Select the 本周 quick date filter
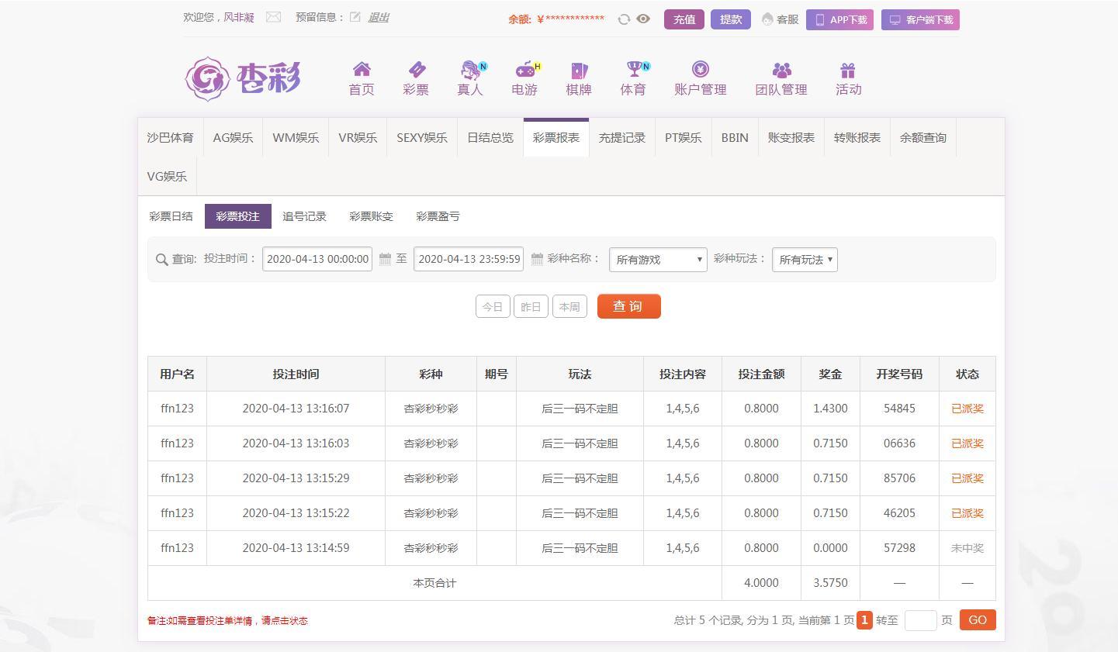Image resolution: width=1118 pixels, height=652 pixels. pyautogui.click(x=569, y=306)
